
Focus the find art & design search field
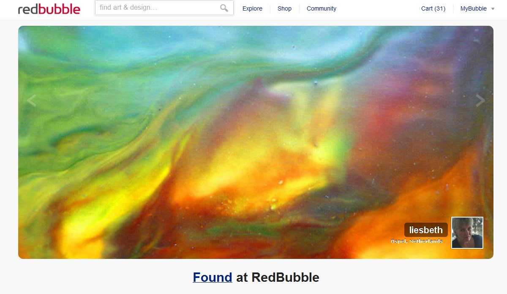[x=164, y=8]
